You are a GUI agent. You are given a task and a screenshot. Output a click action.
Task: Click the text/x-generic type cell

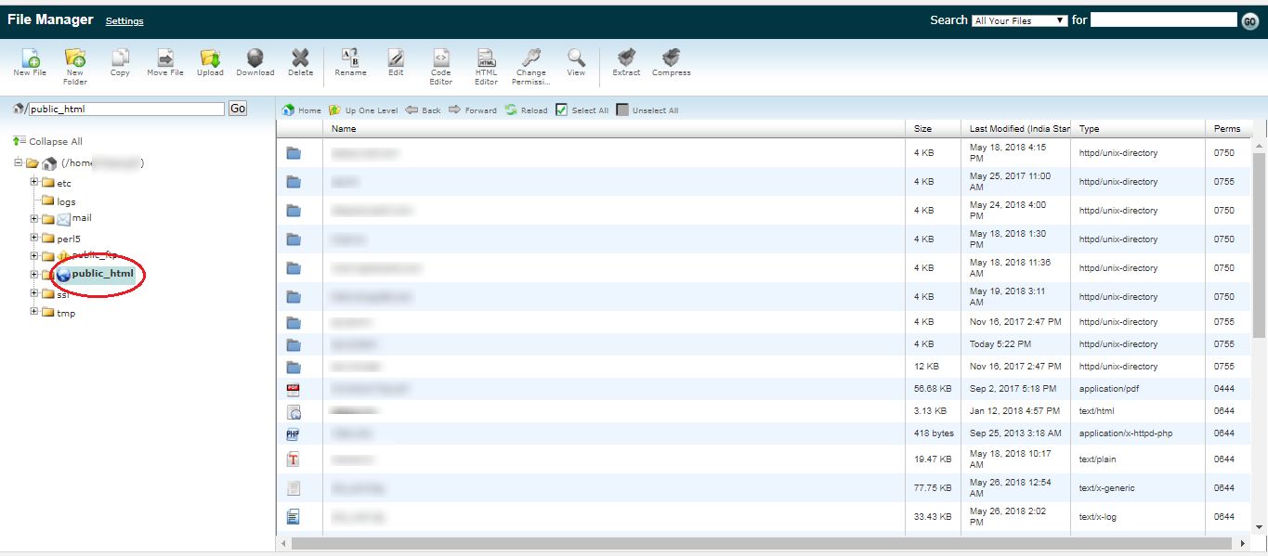click(1106, 488)
